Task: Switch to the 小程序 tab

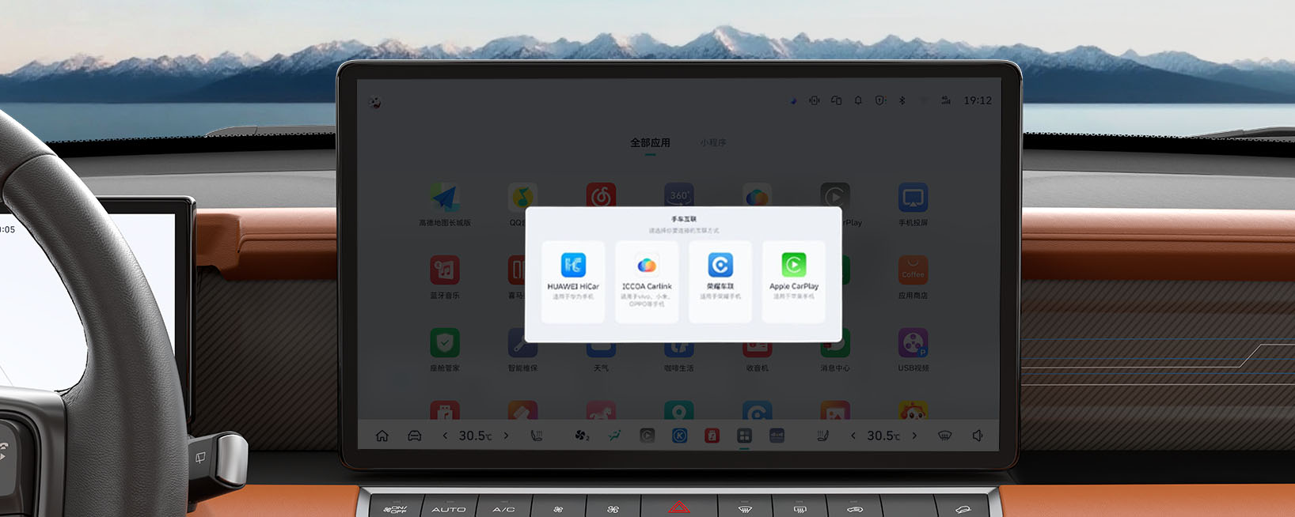Action: pos(712,143)
